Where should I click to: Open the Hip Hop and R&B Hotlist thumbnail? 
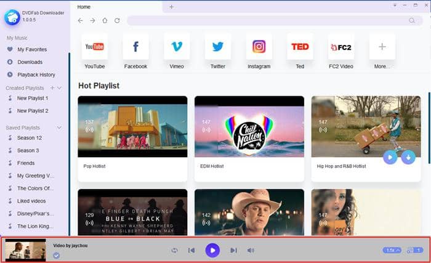(x=366, y=126)
